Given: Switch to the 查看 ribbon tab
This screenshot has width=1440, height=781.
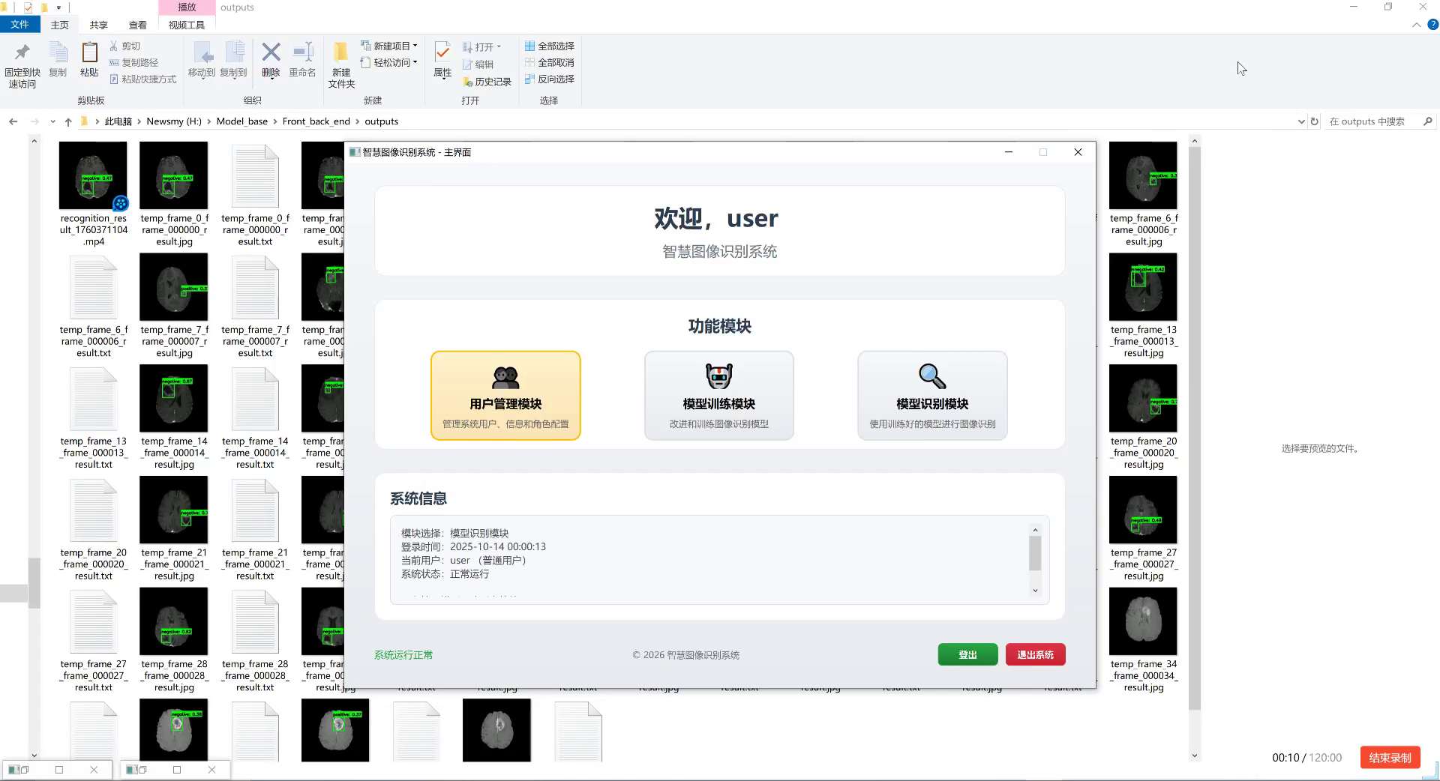Looking at the screenshot, I should pos(136,24).
